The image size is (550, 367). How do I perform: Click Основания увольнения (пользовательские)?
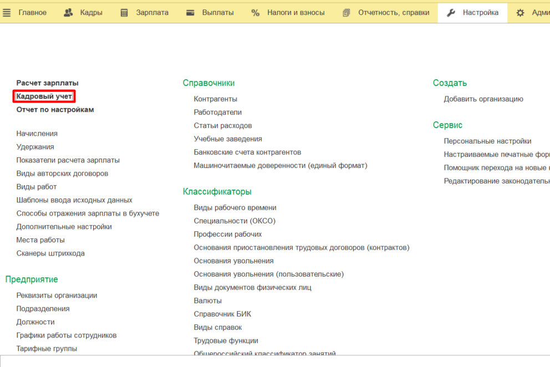pyautogui.click(x=269, y=275)
